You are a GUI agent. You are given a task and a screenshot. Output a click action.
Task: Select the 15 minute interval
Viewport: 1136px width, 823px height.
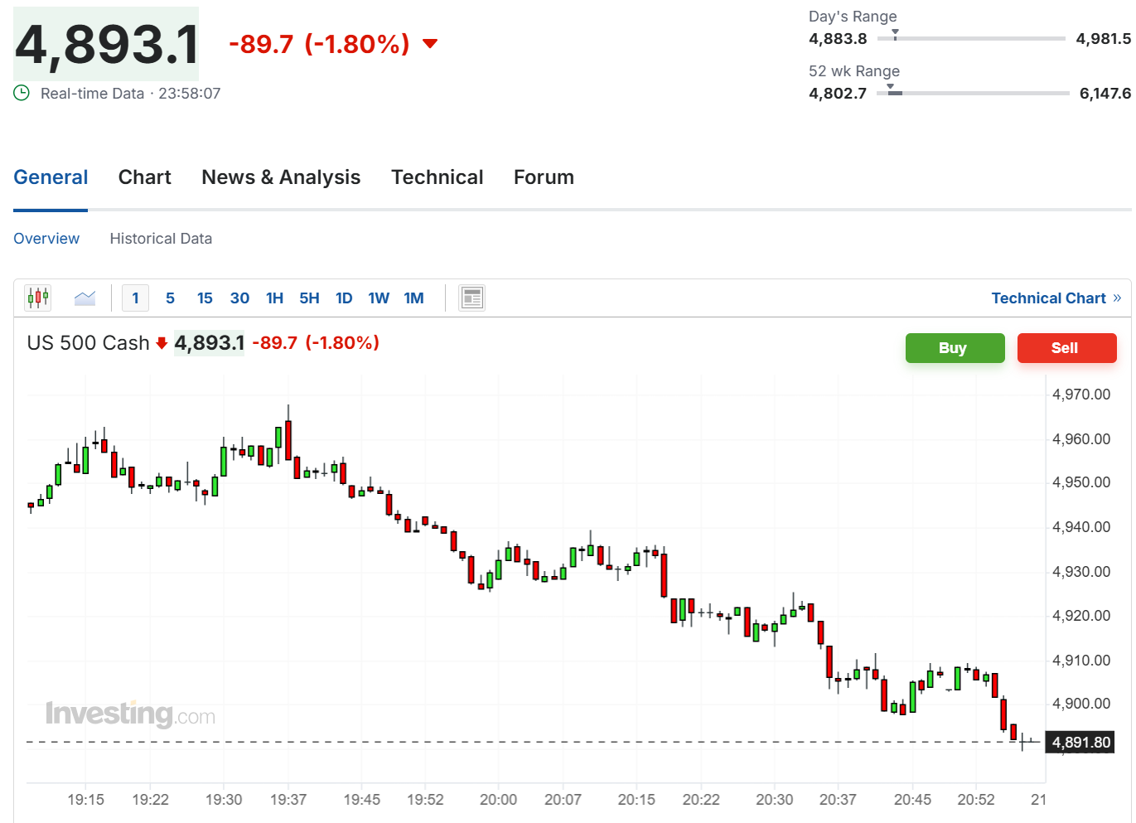coord(205,298)
